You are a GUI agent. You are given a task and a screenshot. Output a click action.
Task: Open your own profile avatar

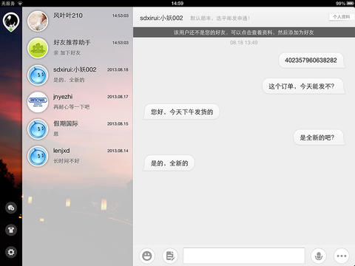tap(11, 21)
